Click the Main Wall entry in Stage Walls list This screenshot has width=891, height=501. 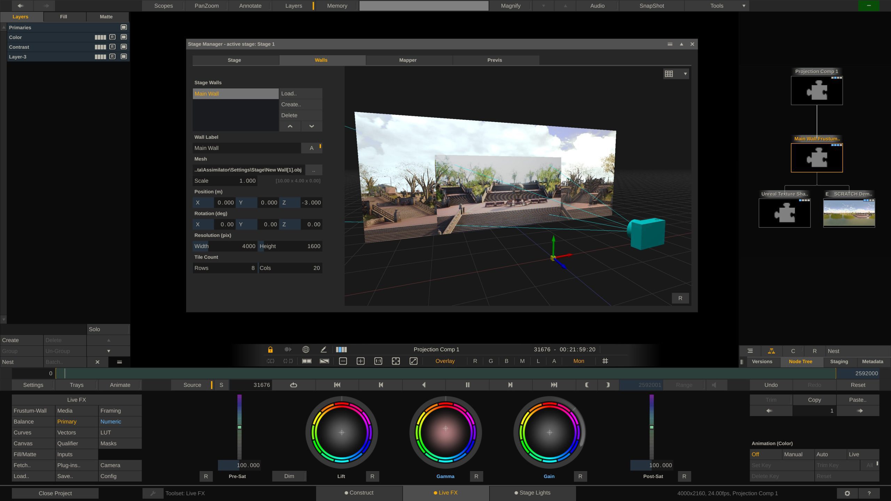click(x=235, y=94)
